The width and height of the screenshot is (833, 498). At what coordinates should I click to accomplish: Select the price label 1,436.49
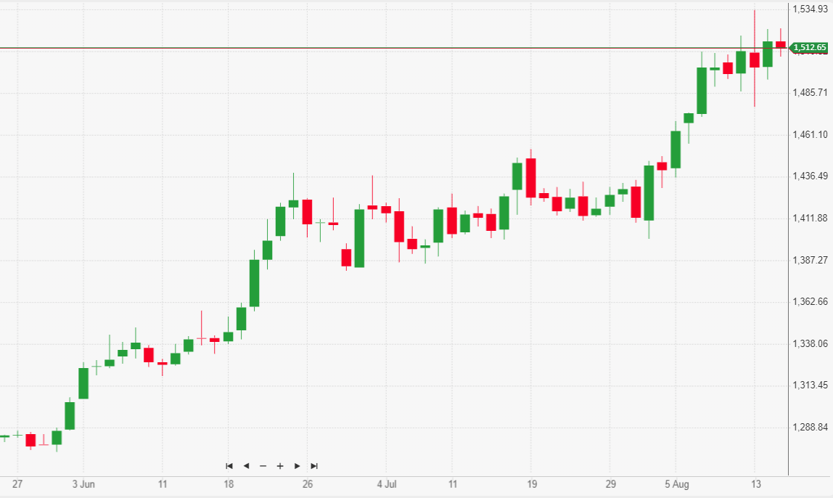point(811,176)
